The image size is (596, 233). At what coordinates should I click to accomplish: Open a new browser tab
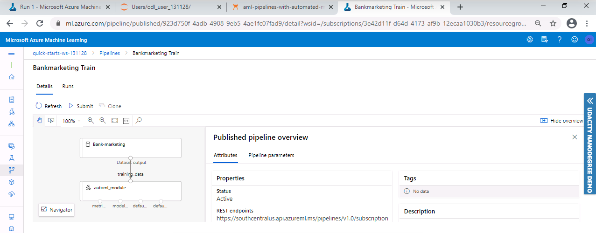point(460,7)
